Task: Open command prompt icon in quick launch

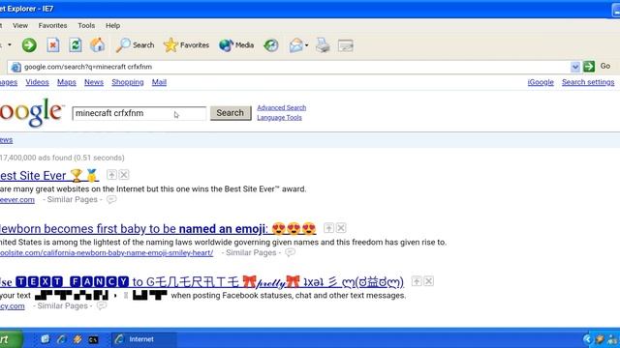Action: [x=93, y=339]
